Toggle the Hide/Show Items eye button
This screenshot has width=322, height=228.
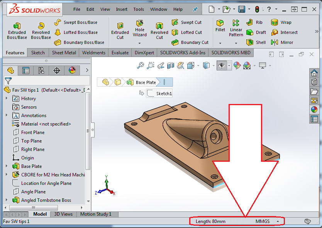[x=222, y=65]
